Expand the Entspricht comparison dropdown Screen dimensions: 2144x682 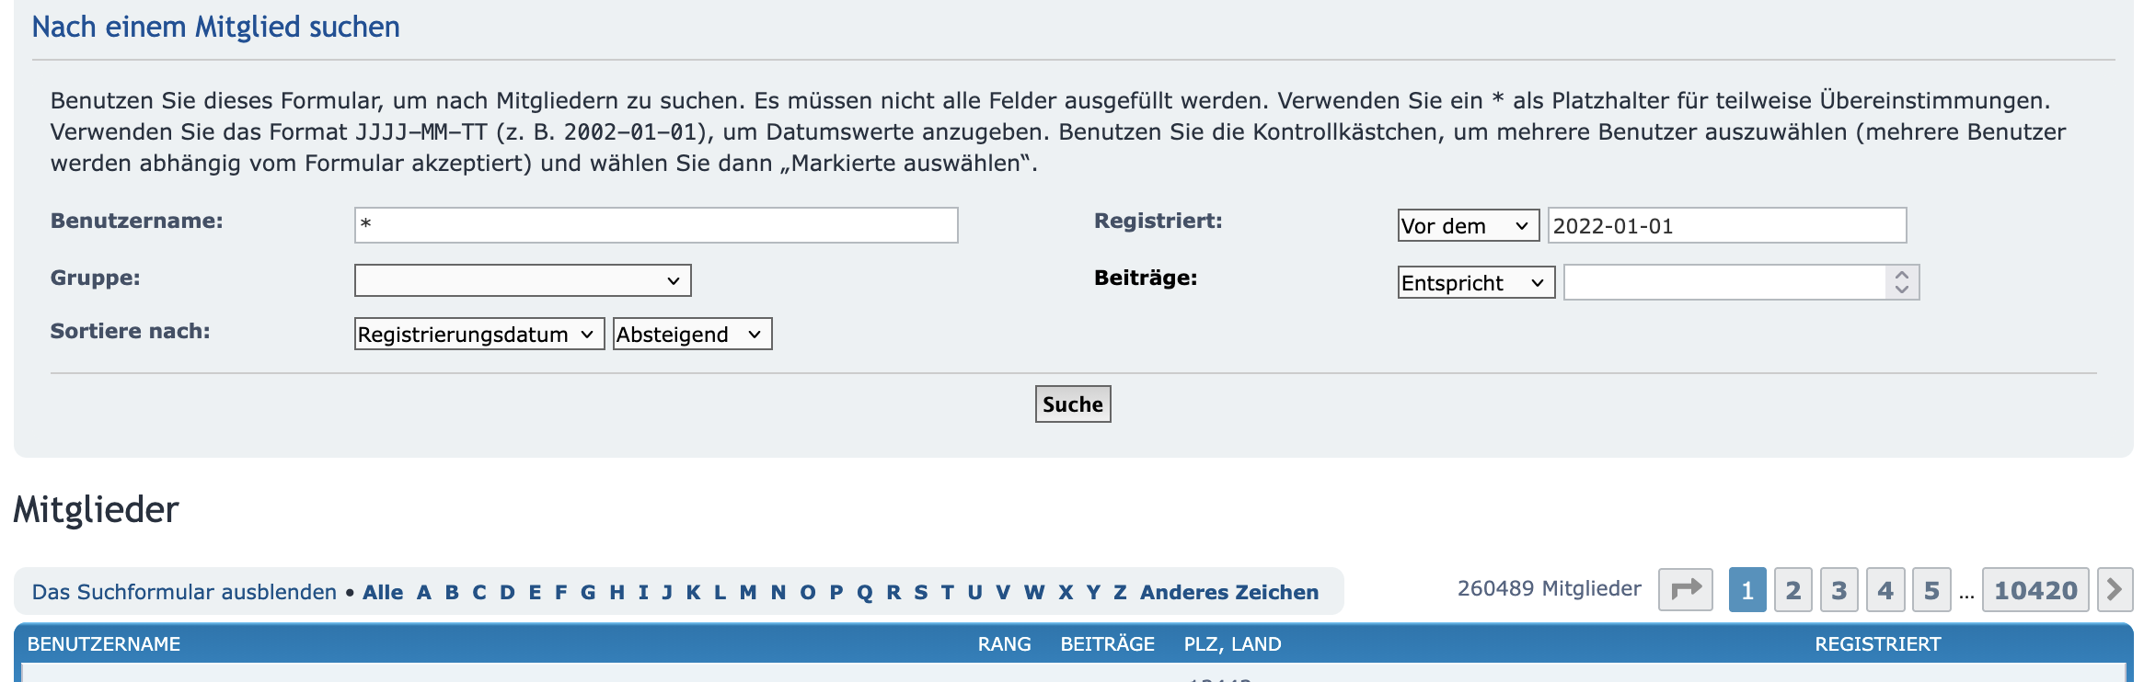pyautogui.click(x=1475, y=283)
